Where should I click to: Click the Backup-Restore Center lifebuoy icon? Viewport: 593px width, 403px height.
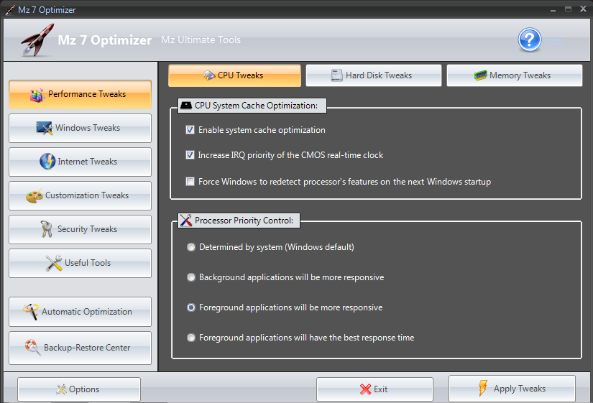coord(32,348)
